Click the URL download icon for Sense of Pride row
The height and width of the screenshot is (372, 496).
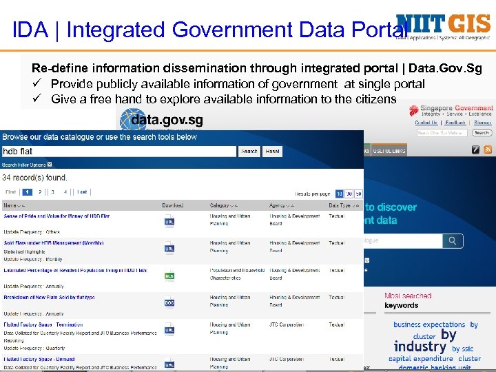(169, 221)
